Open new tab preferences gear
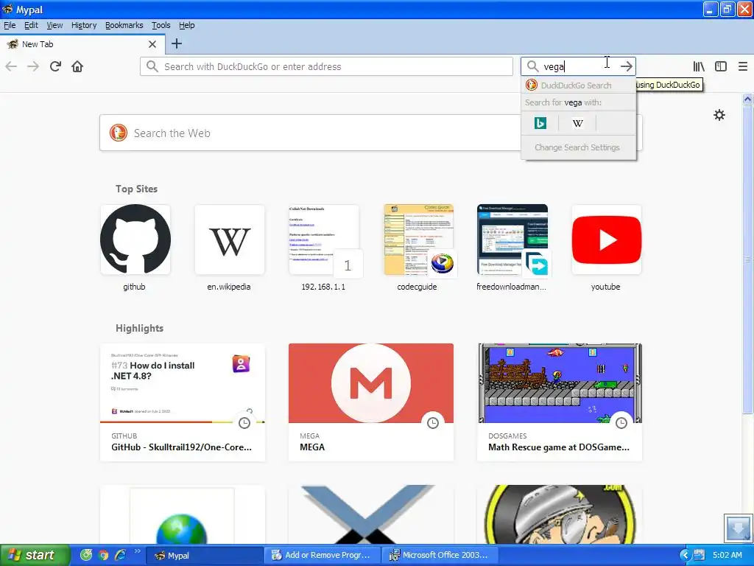Viewport: 754px width, 566px height. 719,115
